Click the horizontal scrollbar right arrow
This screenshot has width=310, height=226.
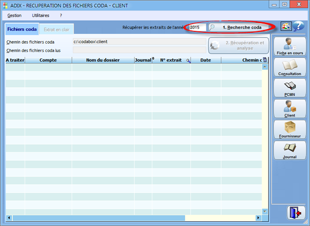(258, 217)
